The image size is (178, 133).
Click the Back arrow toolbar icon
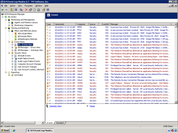coord(3,10)
